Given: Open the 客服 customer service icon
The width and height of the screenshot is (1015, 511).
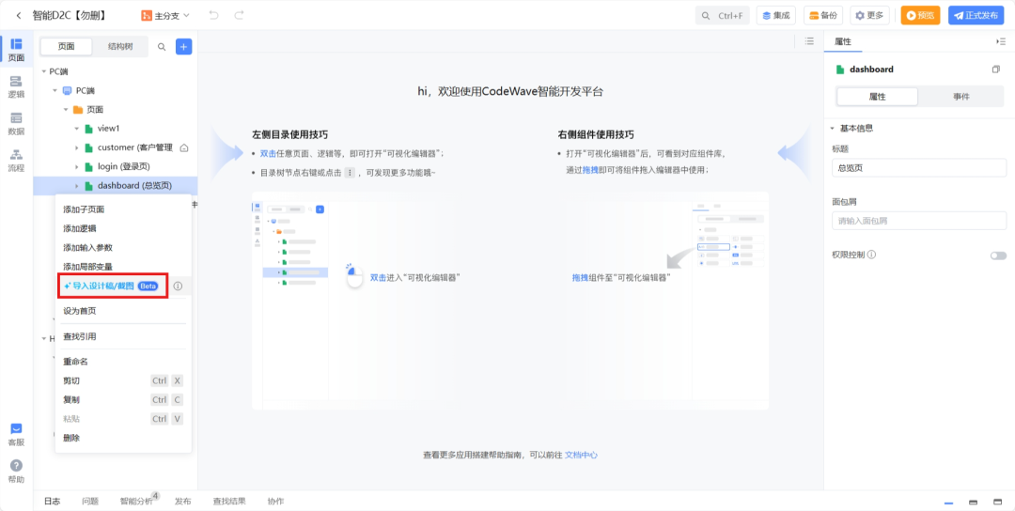Looking at the screenshot, I should pyautogui.click(x=16, y=435).
